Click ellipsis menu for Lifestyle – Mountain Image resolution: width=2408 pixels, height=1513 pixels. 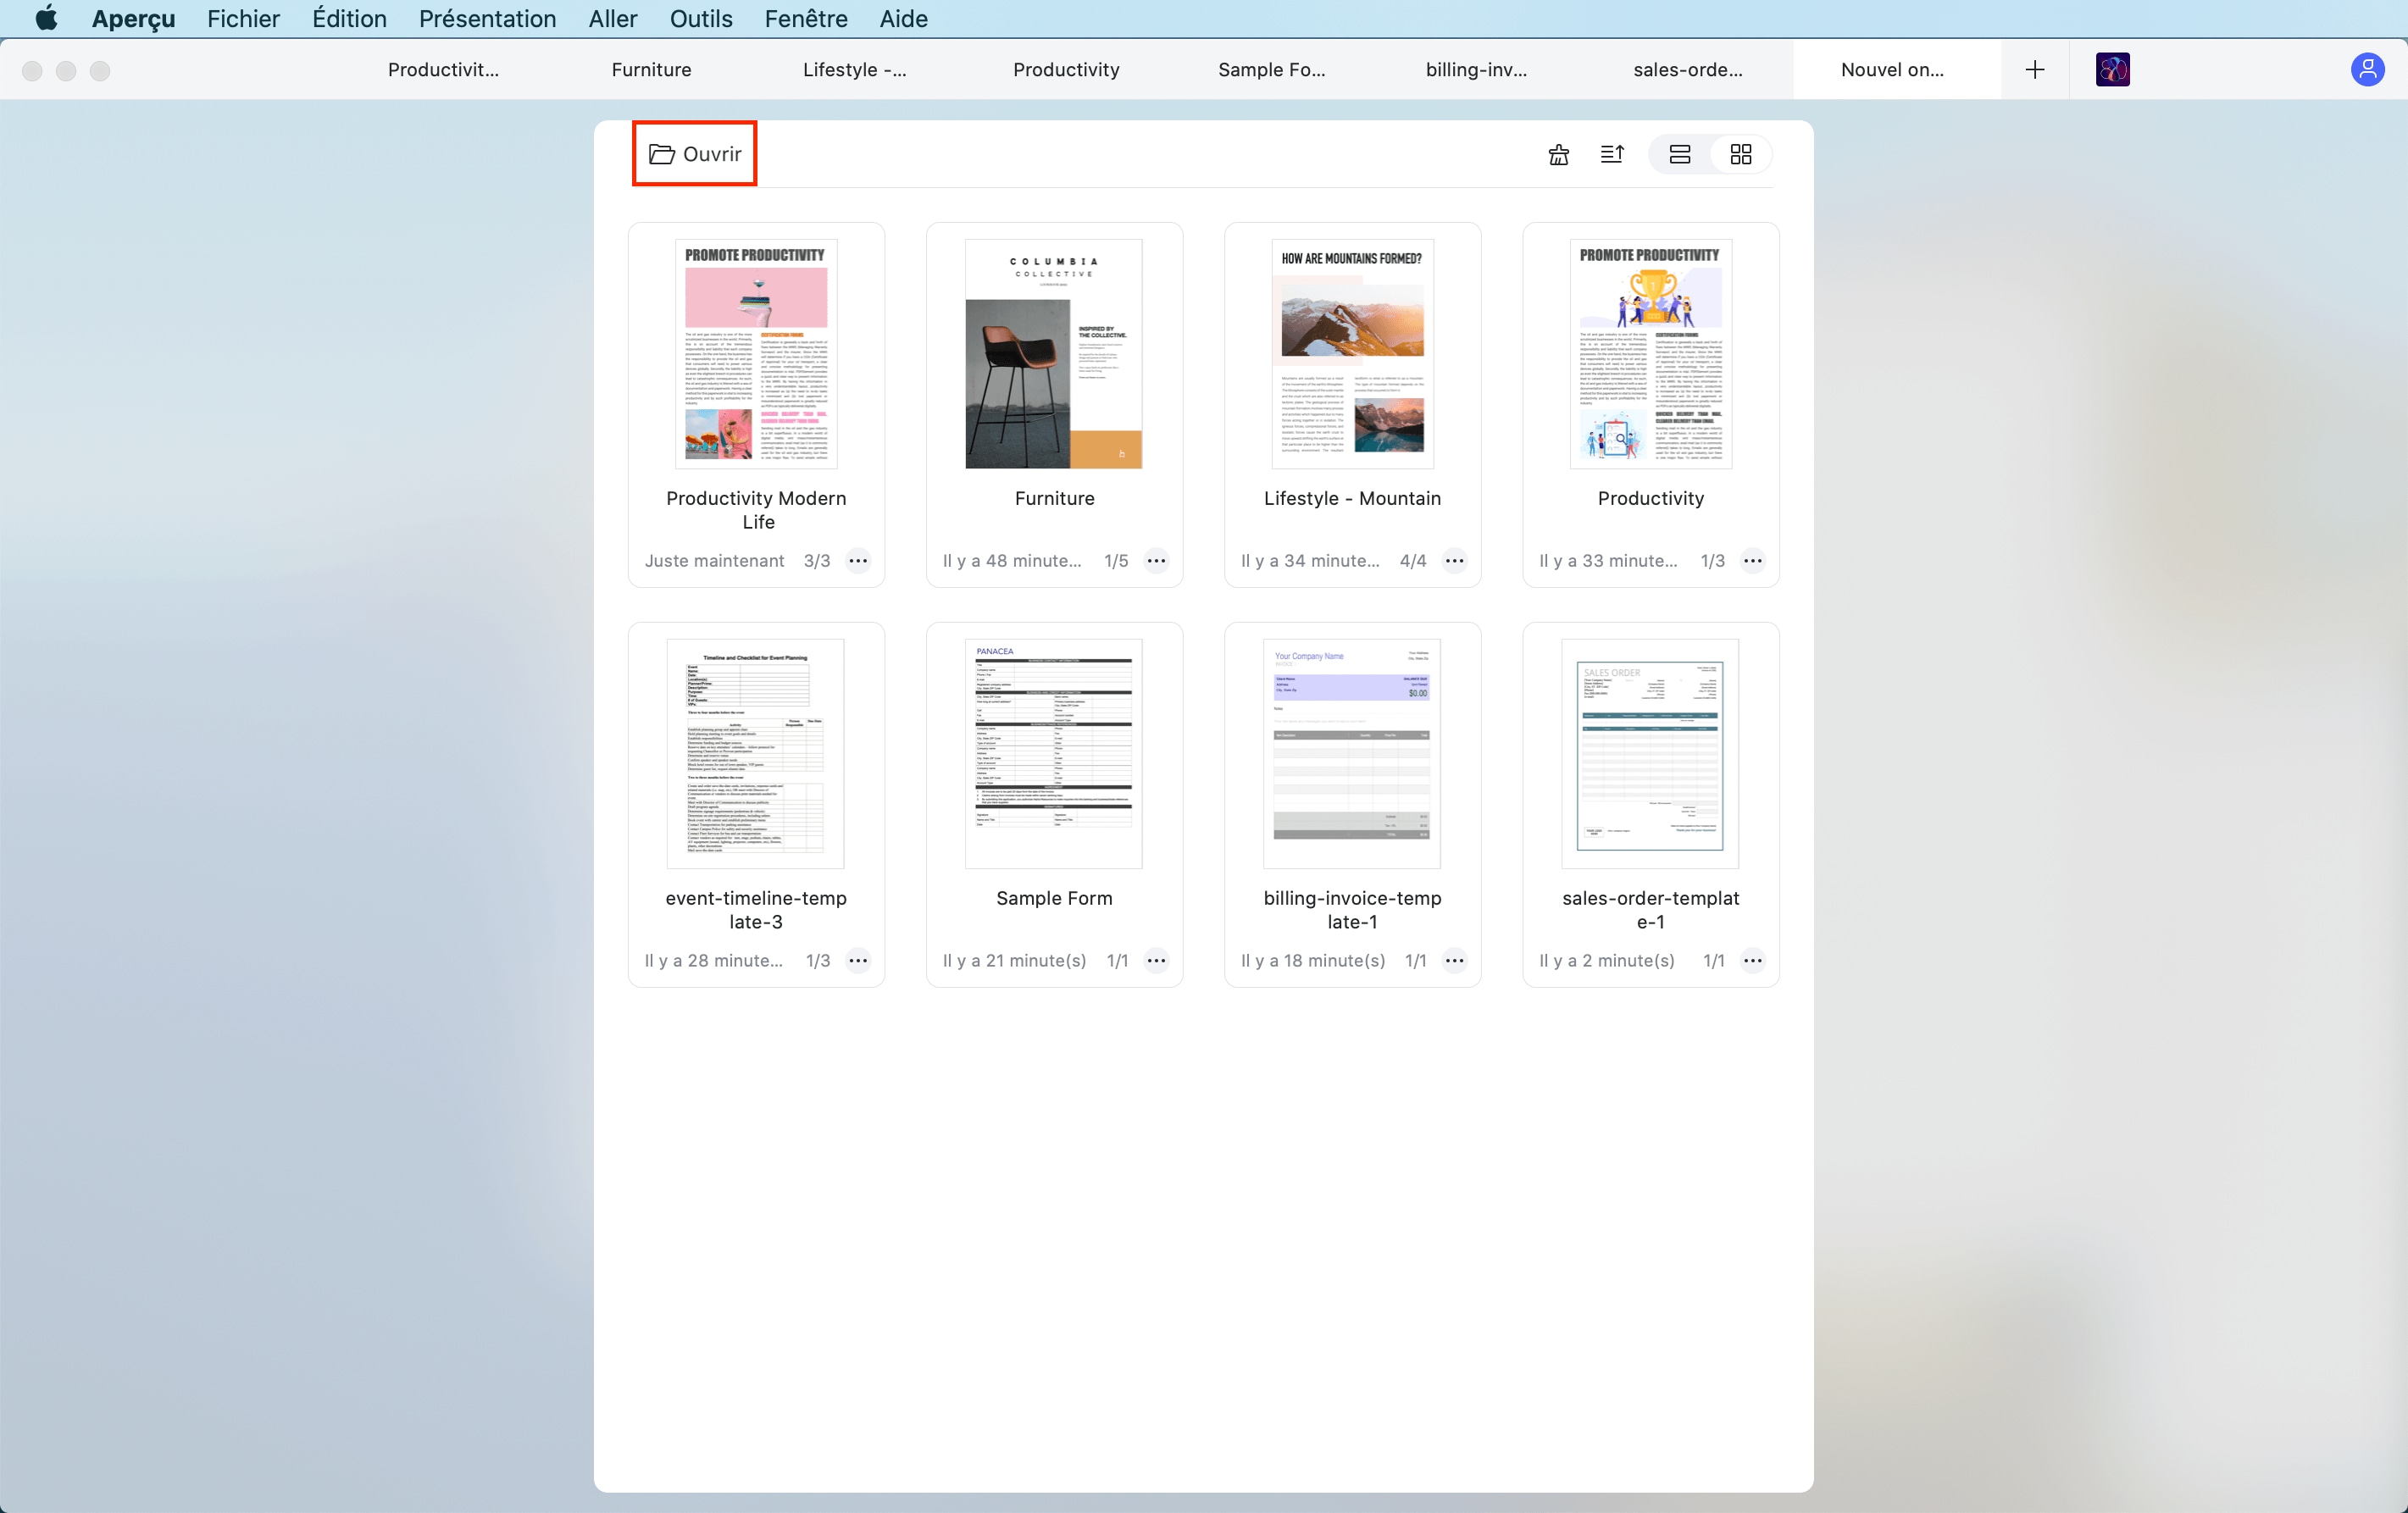coord(1455,559)
